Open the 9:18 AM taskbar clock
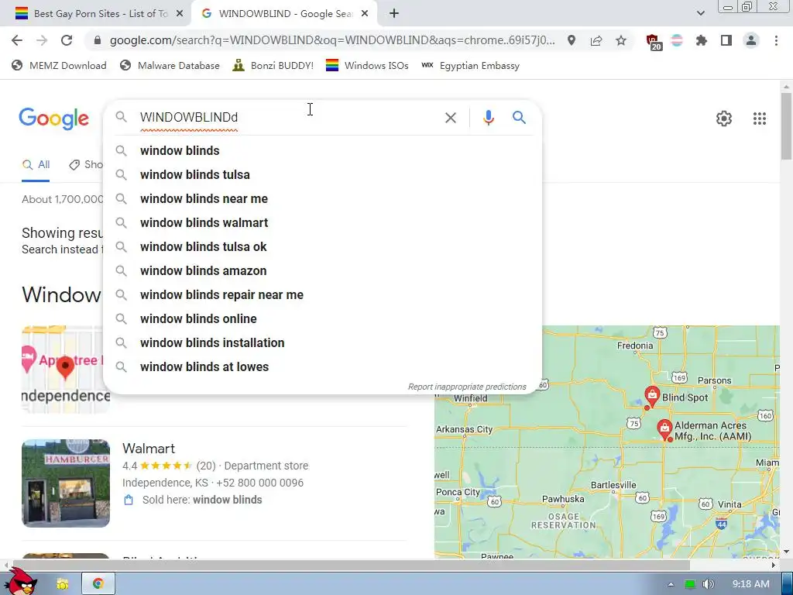 [x=750, y=584]
